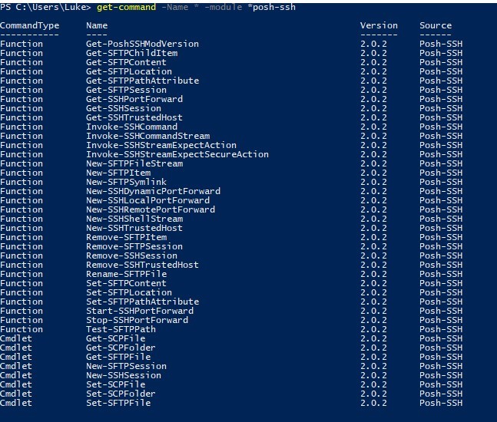Select Get-SFTPPathAttribute
Viewport: 497px width, 422px height.
[x=142, y=81]
